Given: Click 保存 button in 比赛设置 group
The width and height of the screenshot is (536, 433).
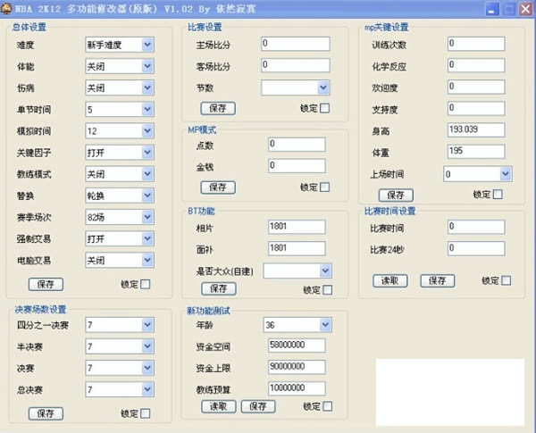Looking at the screenshot, I should [218, 108].
